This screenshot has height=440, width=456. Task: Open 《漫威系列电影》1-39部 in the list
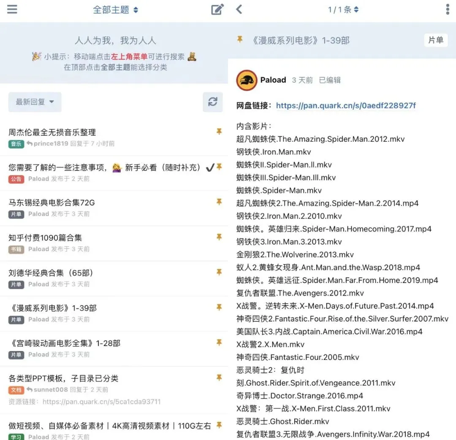pos(53,308)
